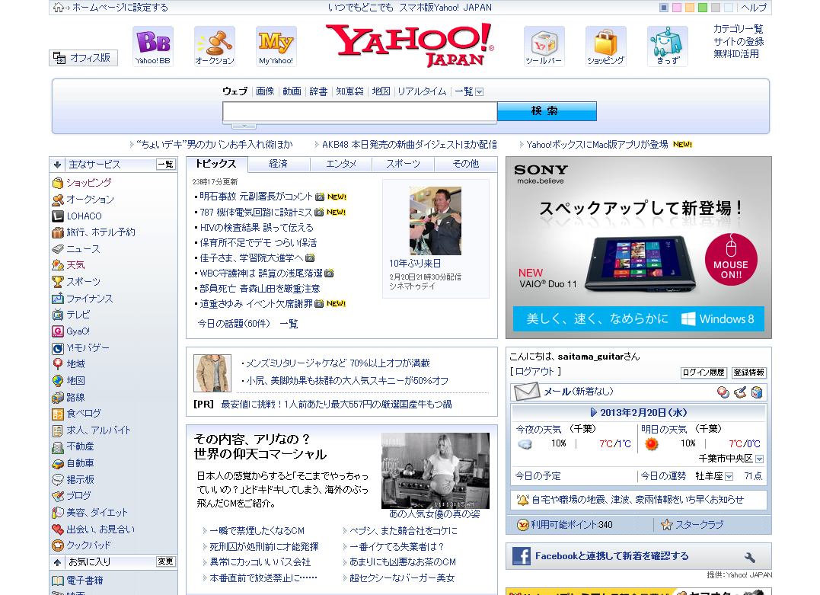Select the 知恵袋 search tab

pos(349,91)
